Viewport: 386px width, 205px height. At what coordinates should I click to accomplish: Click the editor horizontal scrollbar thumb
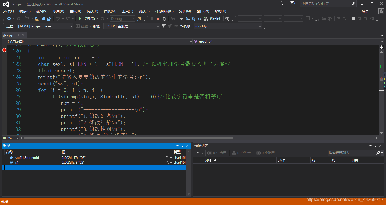128,138
